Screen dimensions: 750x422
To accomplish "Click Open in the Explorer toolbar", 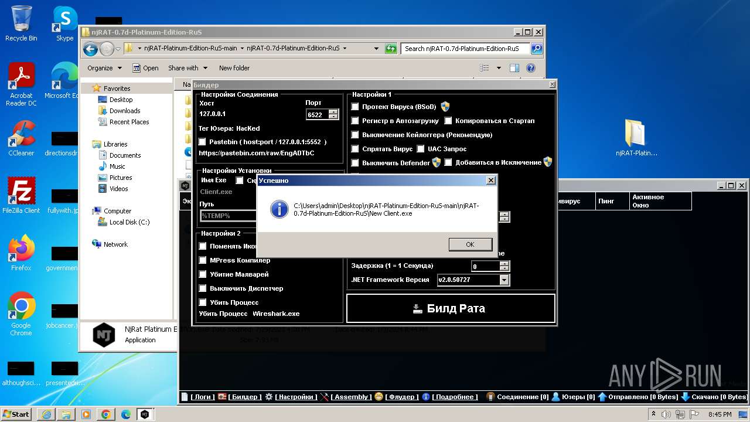I will 145,68.
